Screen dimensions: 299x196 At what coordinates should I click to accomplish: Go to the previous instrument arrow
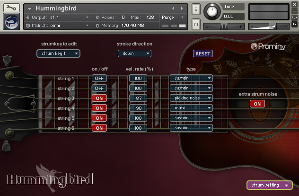173,9
